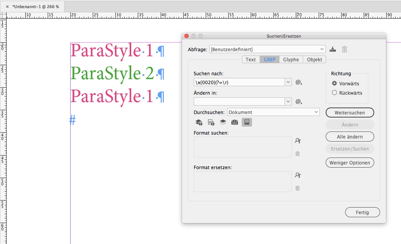Image resolution: width=401 pixels, height=244 pixels.
Task: Click the disabled Ändern button
Action: point(350,125)
